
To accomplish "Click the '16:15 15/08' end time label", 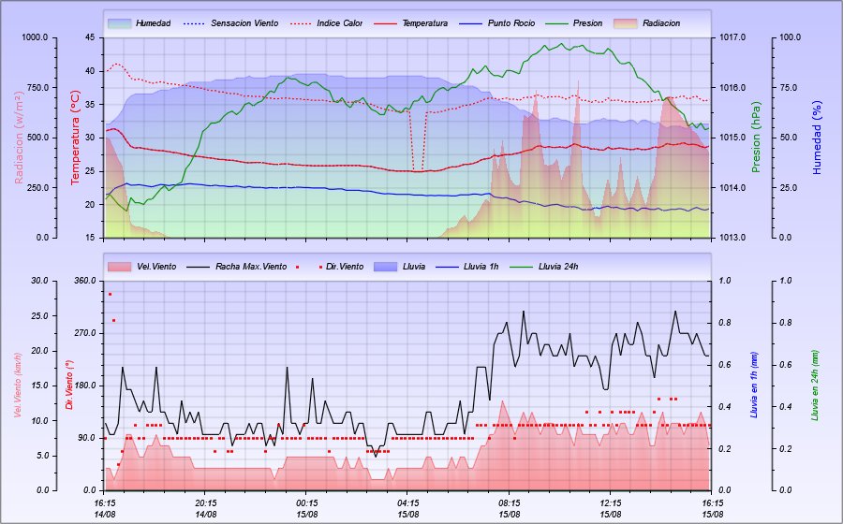I will coord(713,509).
